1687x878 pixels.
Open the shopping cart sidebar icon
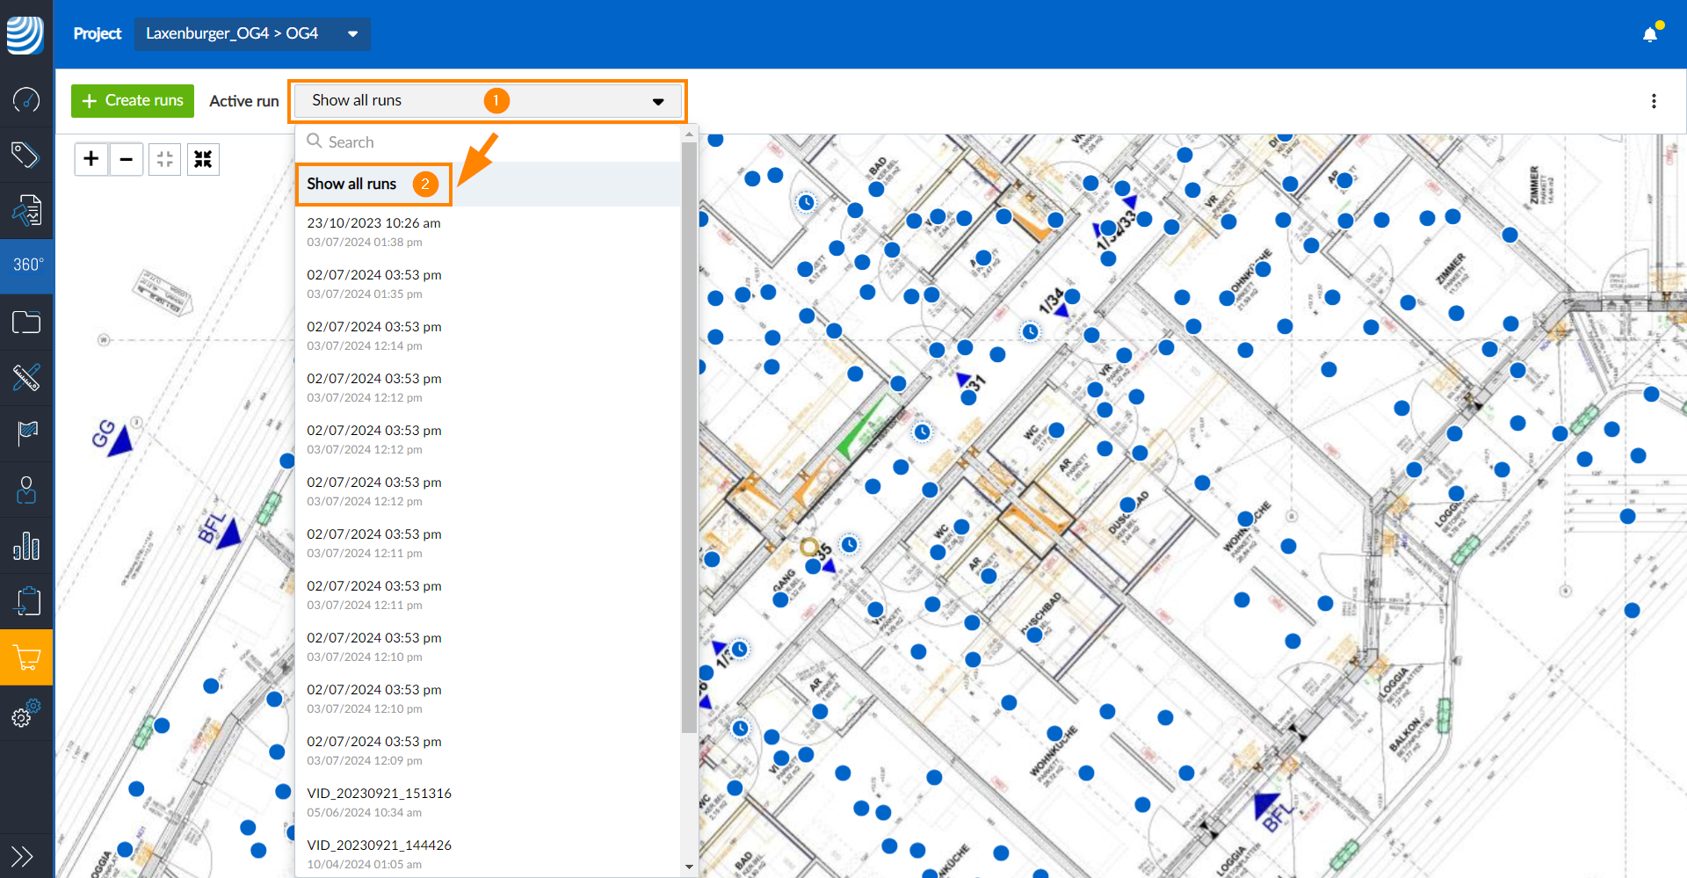pyautogui.click(x=26, y=657)
